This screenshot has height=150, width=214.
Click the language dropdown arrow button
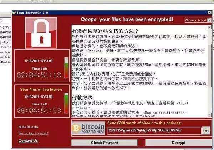click(x=209, y=20)
